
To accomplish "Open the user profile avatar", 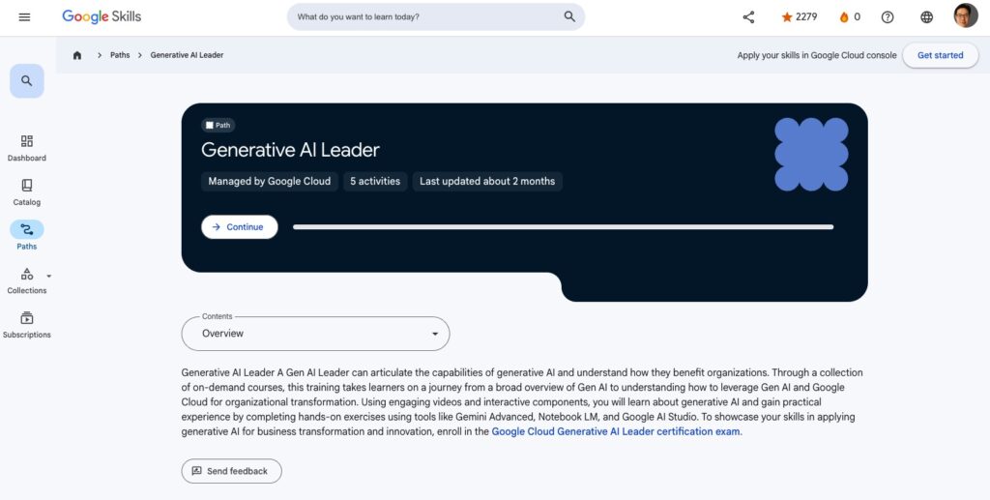I will [965, 16].
